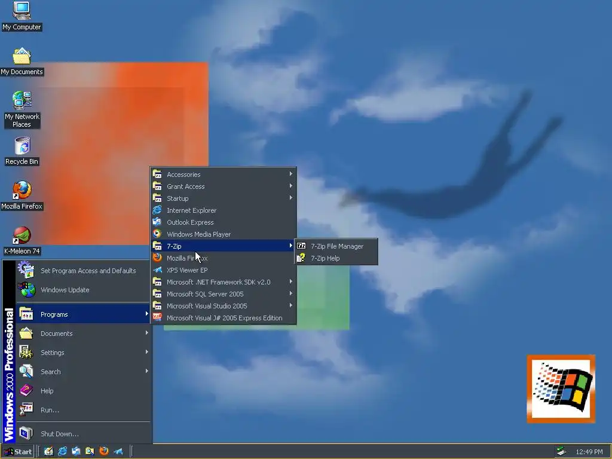
Task: Click Windows Media Player icon in Programs
Action: point(157,234)
